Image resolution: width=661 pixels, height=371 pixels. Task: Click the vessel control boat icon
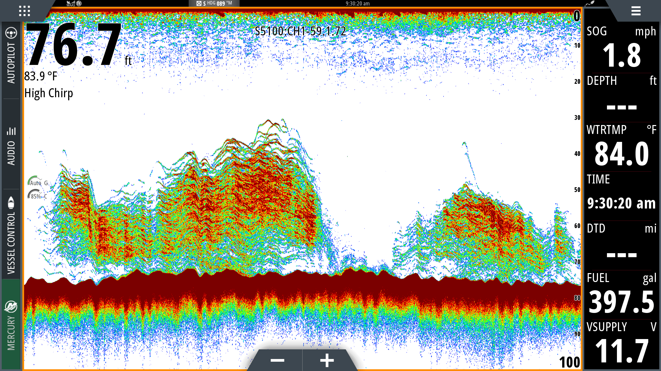(11, 203)
